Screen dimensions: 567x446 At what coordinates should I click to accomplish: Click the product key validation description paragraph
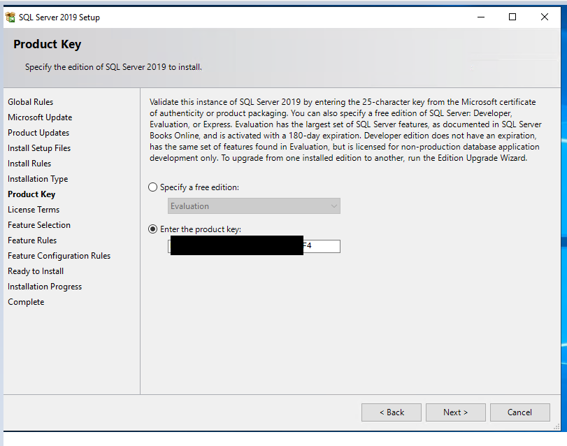tap(345, 130)
